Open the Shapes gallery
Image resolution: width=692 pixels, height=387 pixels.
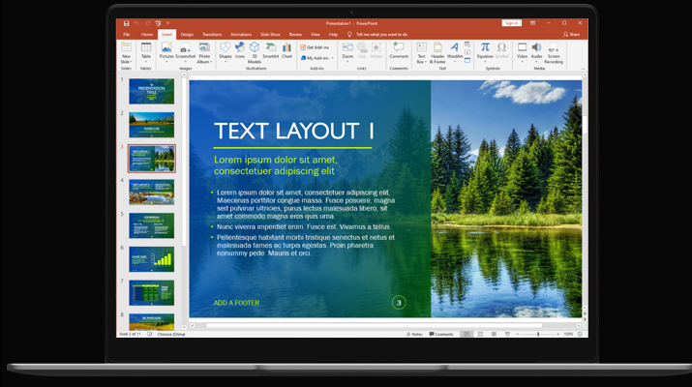coord(226,51)
